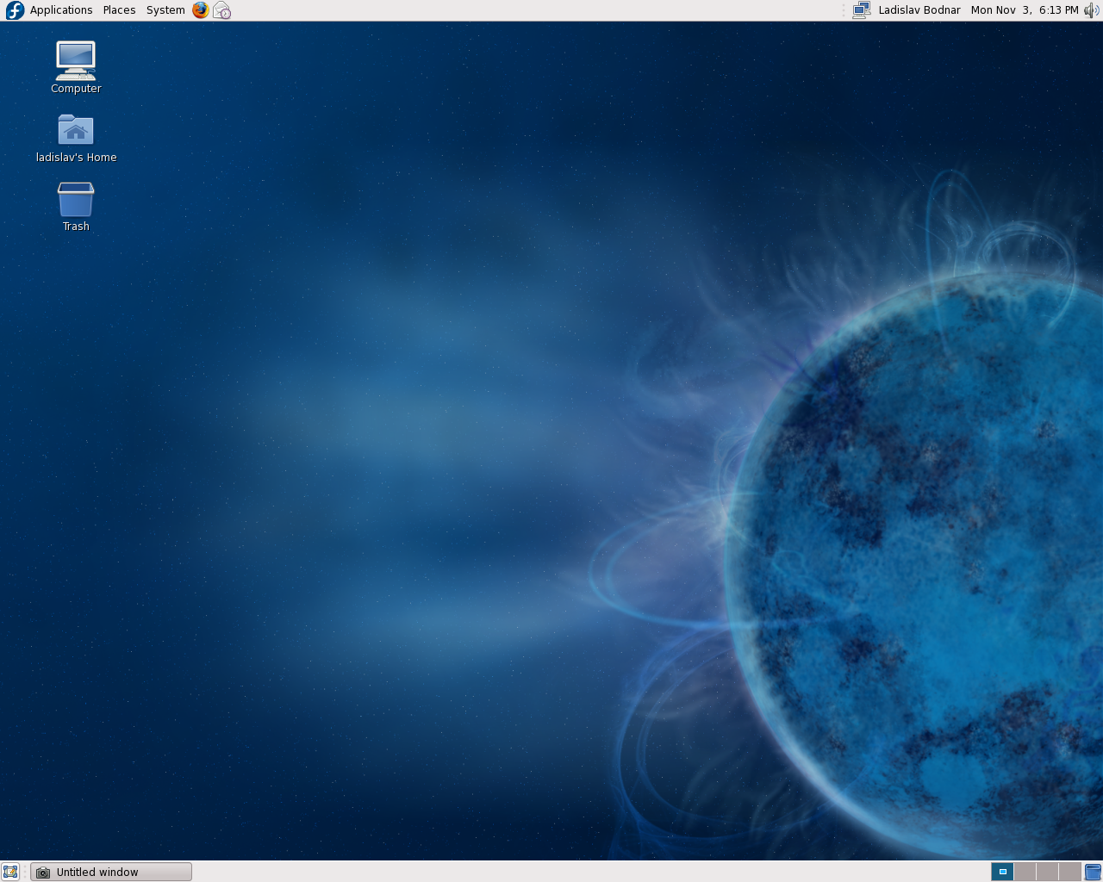Switch to the third workspace

1047,872
